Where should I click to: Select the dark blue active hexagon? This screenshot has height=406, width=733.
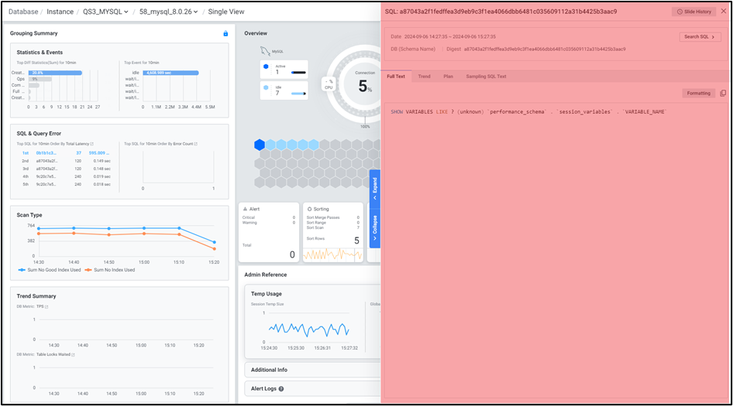(x=260, y=145)
